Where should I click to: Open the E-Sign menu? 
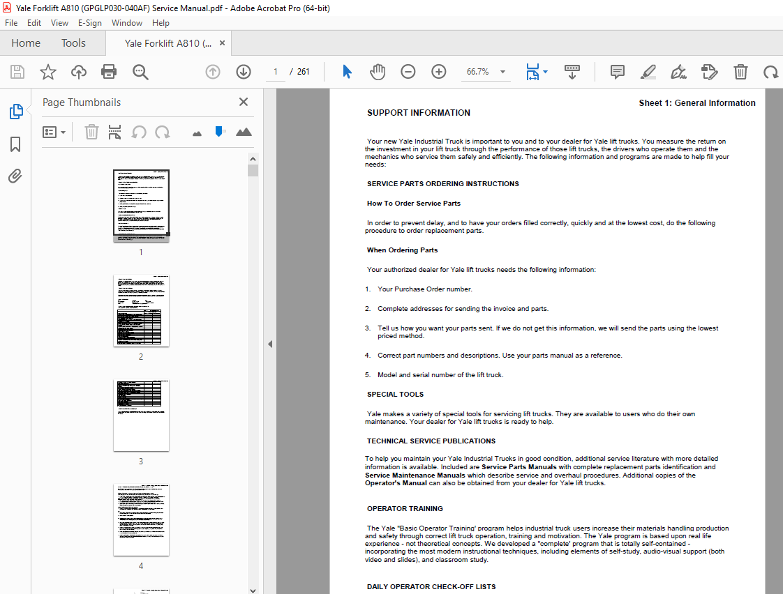[90, 23]
